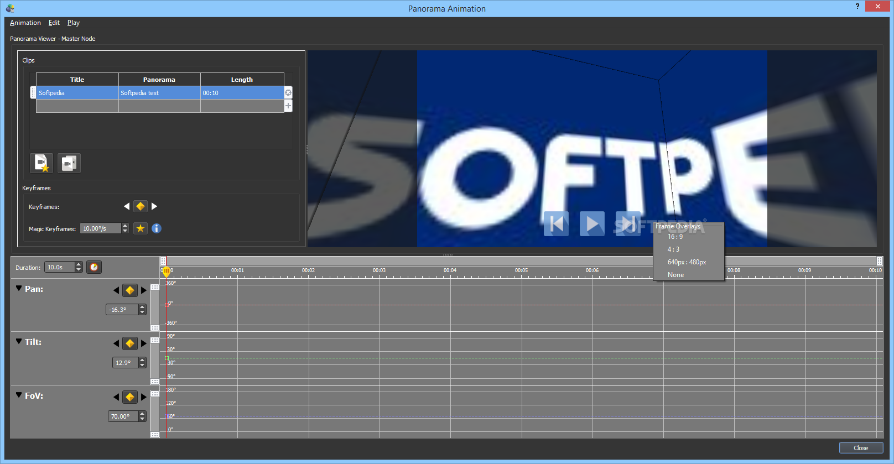The width and height of the screenshot is (894, 464).
Task: Select the Softpedia test panorama cell
Action: [x=159, y=93]
